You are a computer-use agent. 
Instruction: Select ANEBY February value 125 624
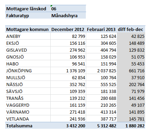108,36
